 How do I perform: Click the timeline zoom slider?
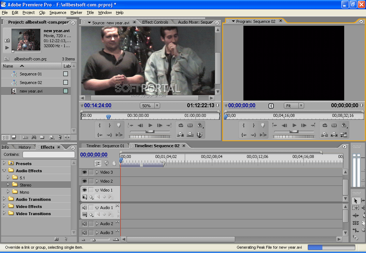click(94, 240)
